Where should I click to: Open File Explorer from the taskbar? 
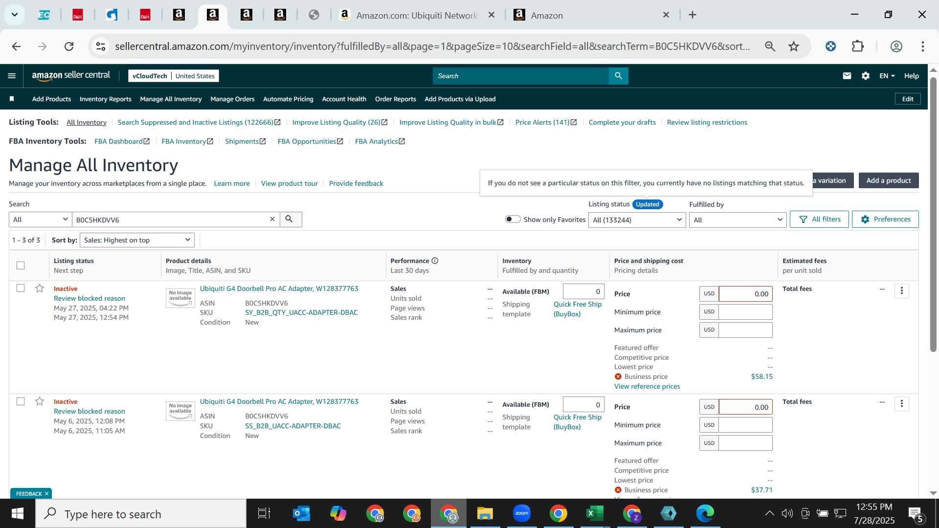[485, 514]
